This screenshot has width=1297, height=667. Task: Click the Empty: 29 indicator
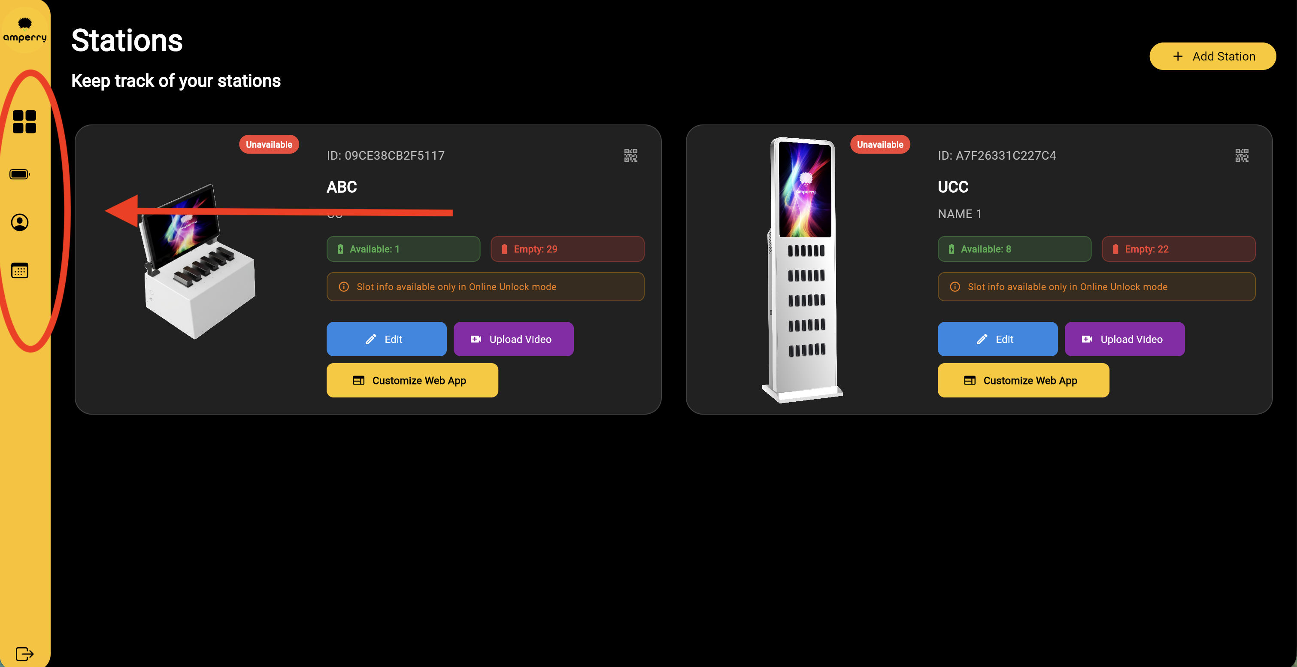[x=567, y=249]
